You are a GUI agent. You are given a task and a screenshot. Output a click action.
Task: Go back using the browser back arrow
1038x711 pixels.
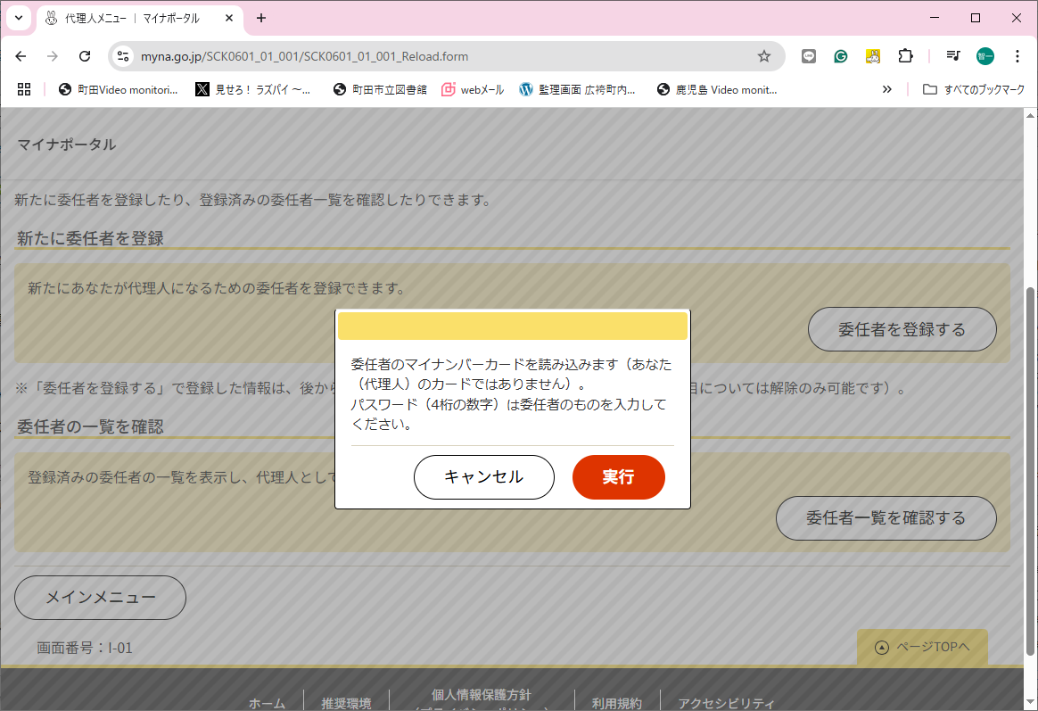coord(21,56)
